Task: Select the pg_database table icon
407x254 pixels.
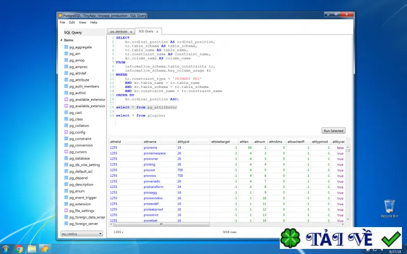Action: [66, 158]
